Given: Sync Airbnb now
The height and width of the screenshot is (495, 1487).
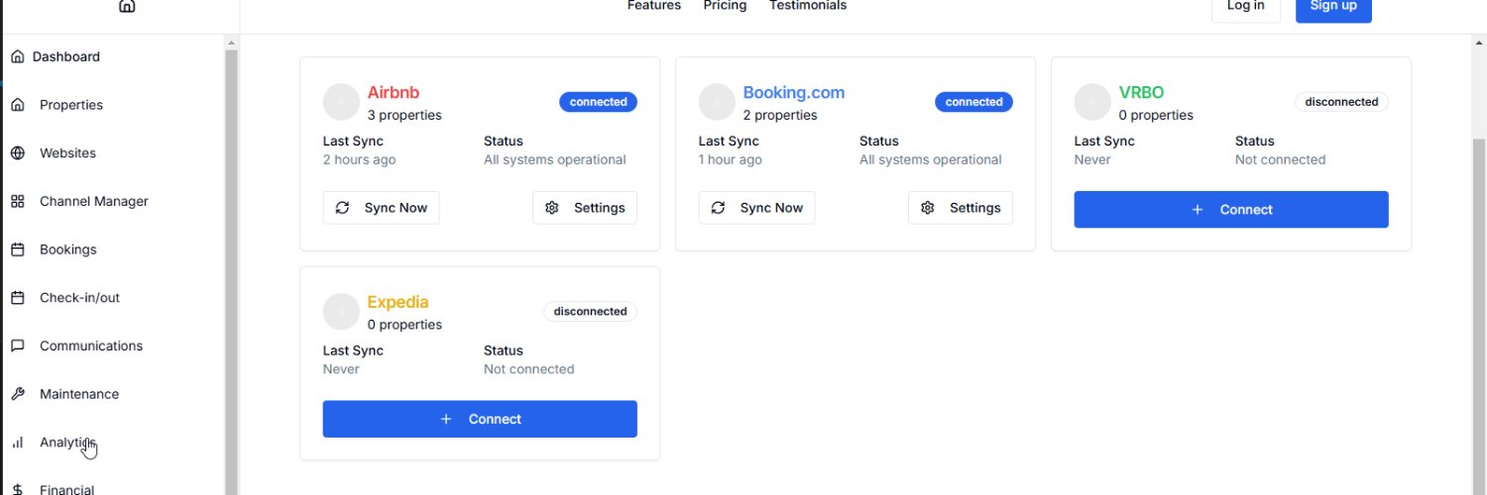Looking at the screenshot, I should 381,208.
